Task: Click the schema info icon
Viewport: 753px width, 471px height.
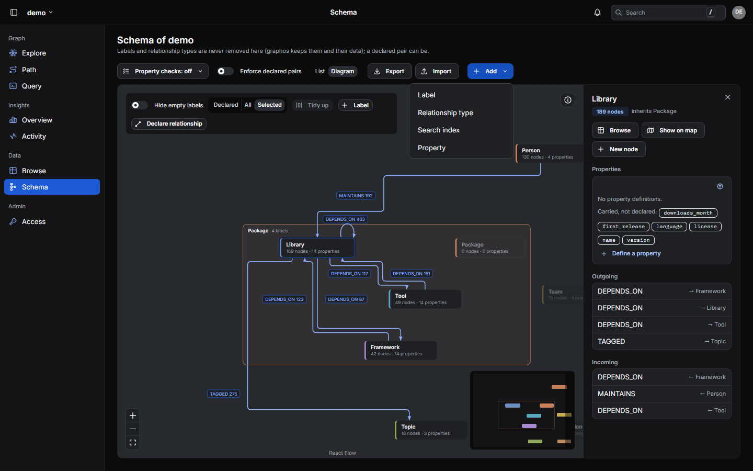Action: pyautogui.click(x=568, y=100)
